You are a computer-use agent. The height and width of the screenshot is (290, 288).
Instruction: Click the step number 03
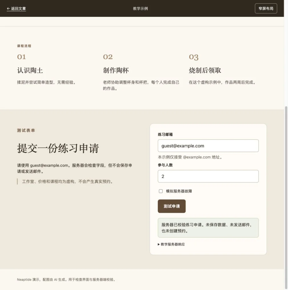click(194, 57)
